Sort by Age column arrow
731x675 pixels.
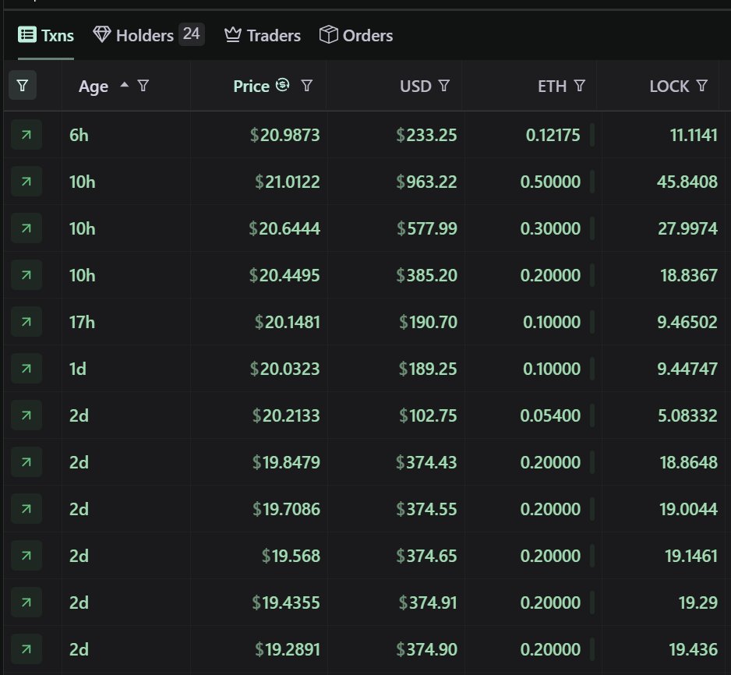click(x=124, y=85)
